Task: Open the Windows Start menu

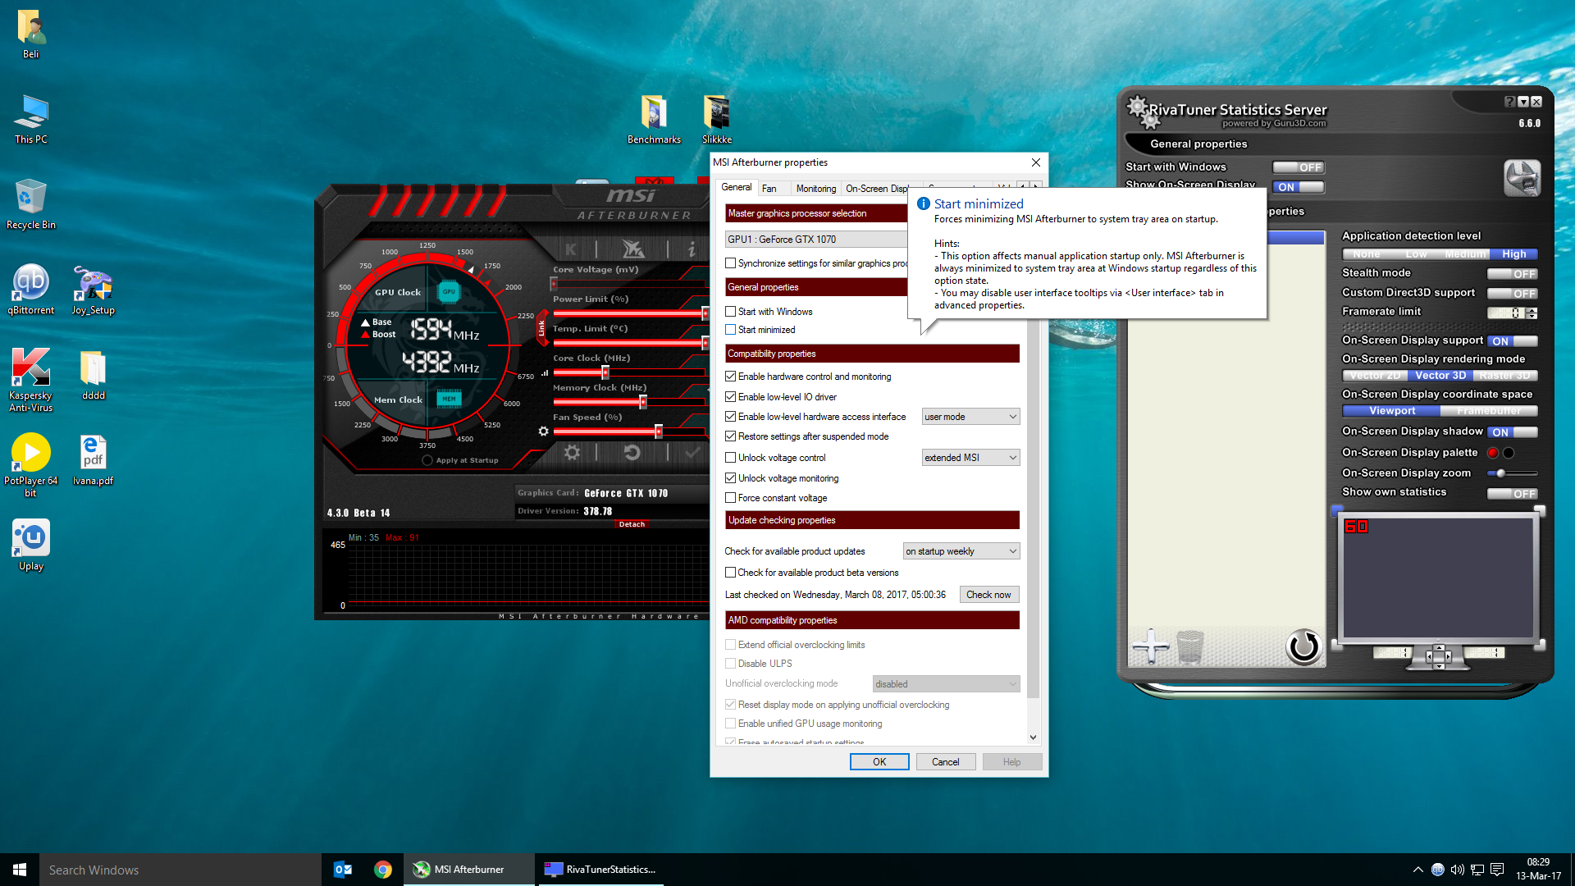Action: [x=20, y=870]
